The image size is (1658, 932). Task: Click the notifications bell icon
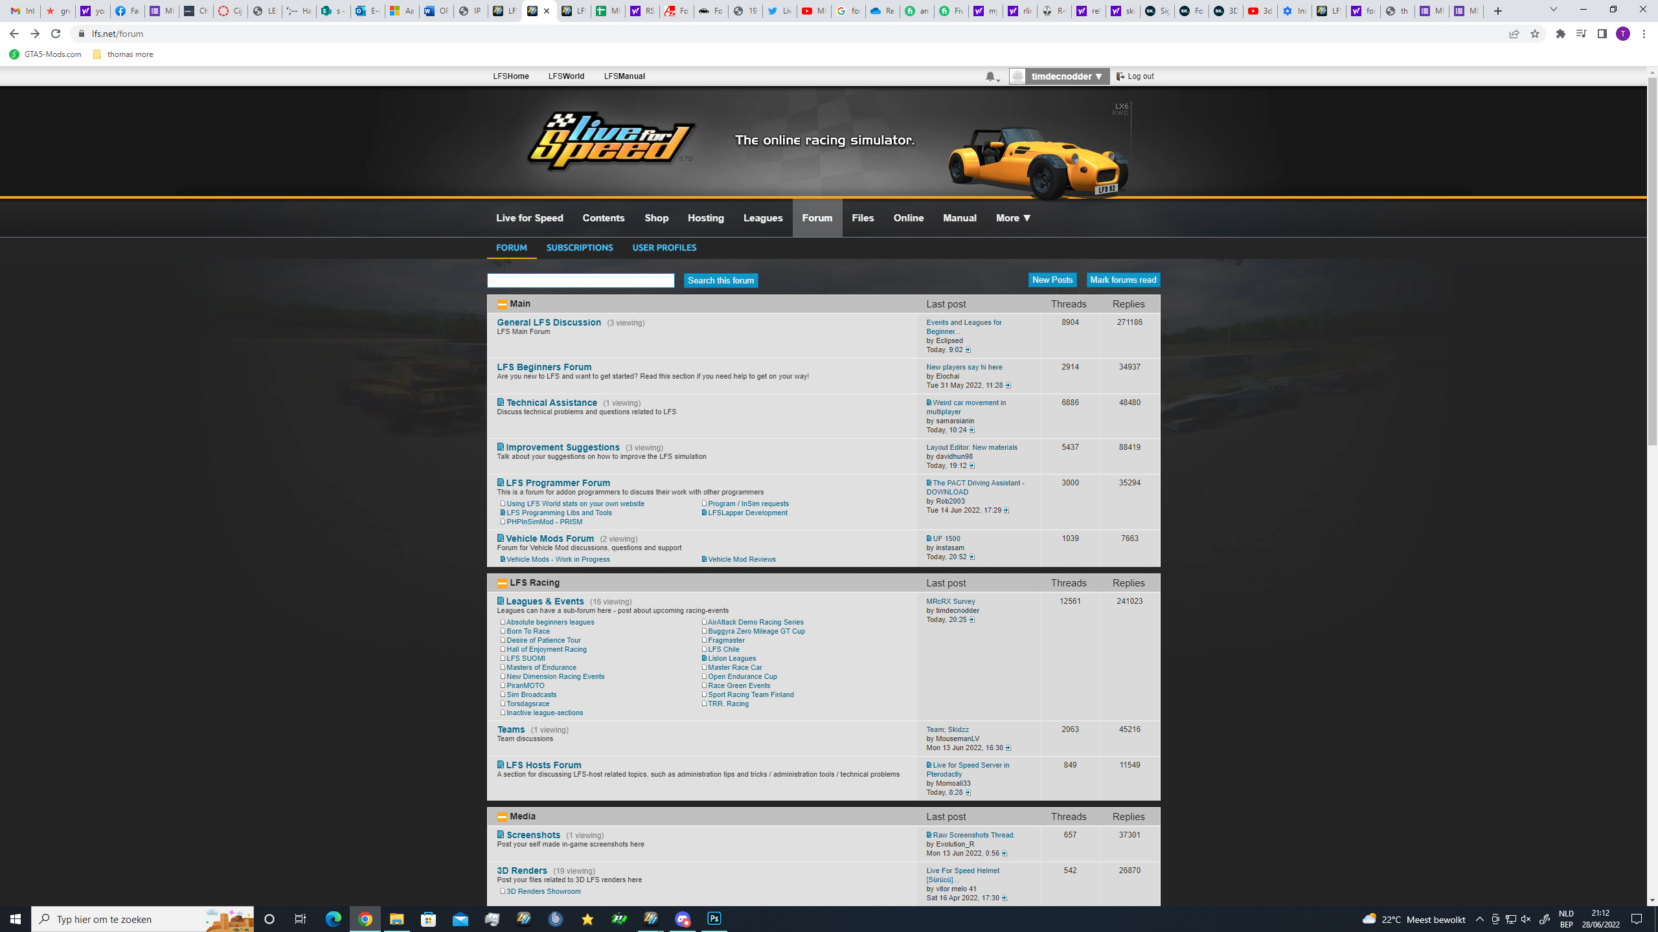[991, 76]
